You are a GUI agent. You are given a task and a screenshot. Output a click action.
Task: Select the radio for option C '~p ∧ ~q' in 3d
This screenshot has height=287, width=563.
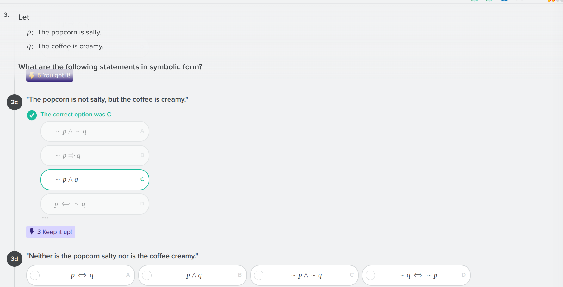[259, 275]
